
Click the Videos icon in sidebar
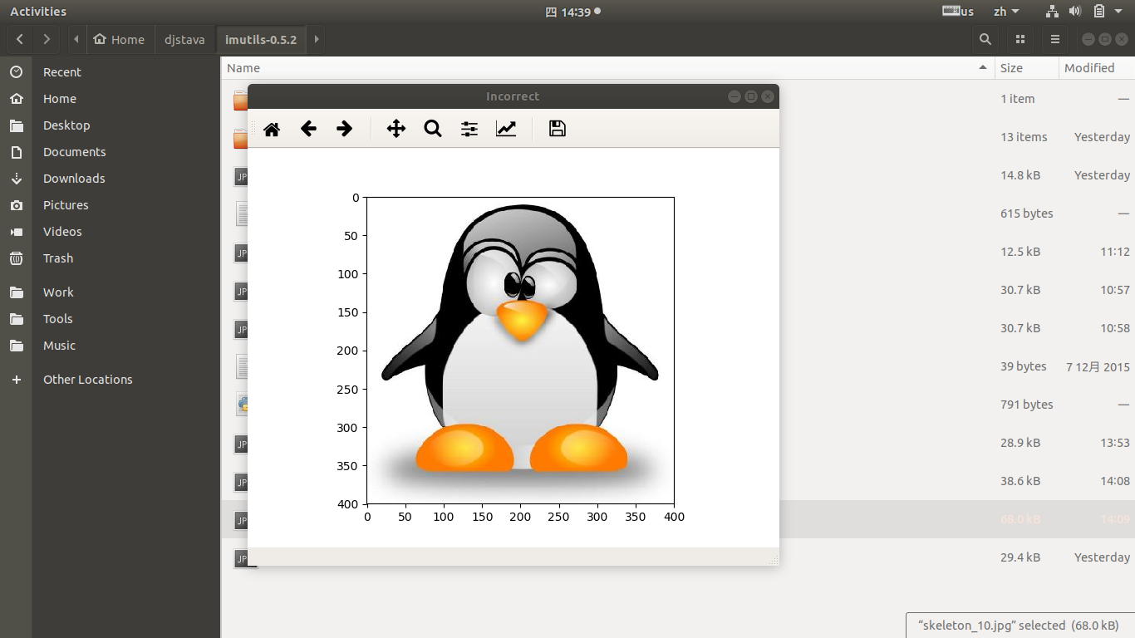[x=16, y=232]
